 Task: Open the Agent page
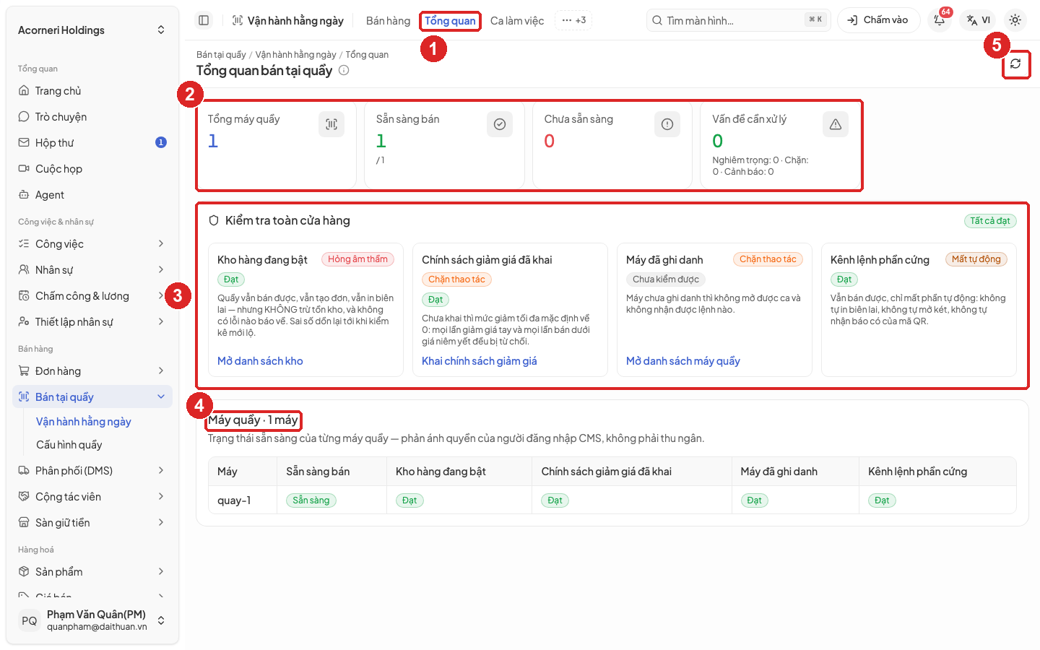tap(92, 195)
